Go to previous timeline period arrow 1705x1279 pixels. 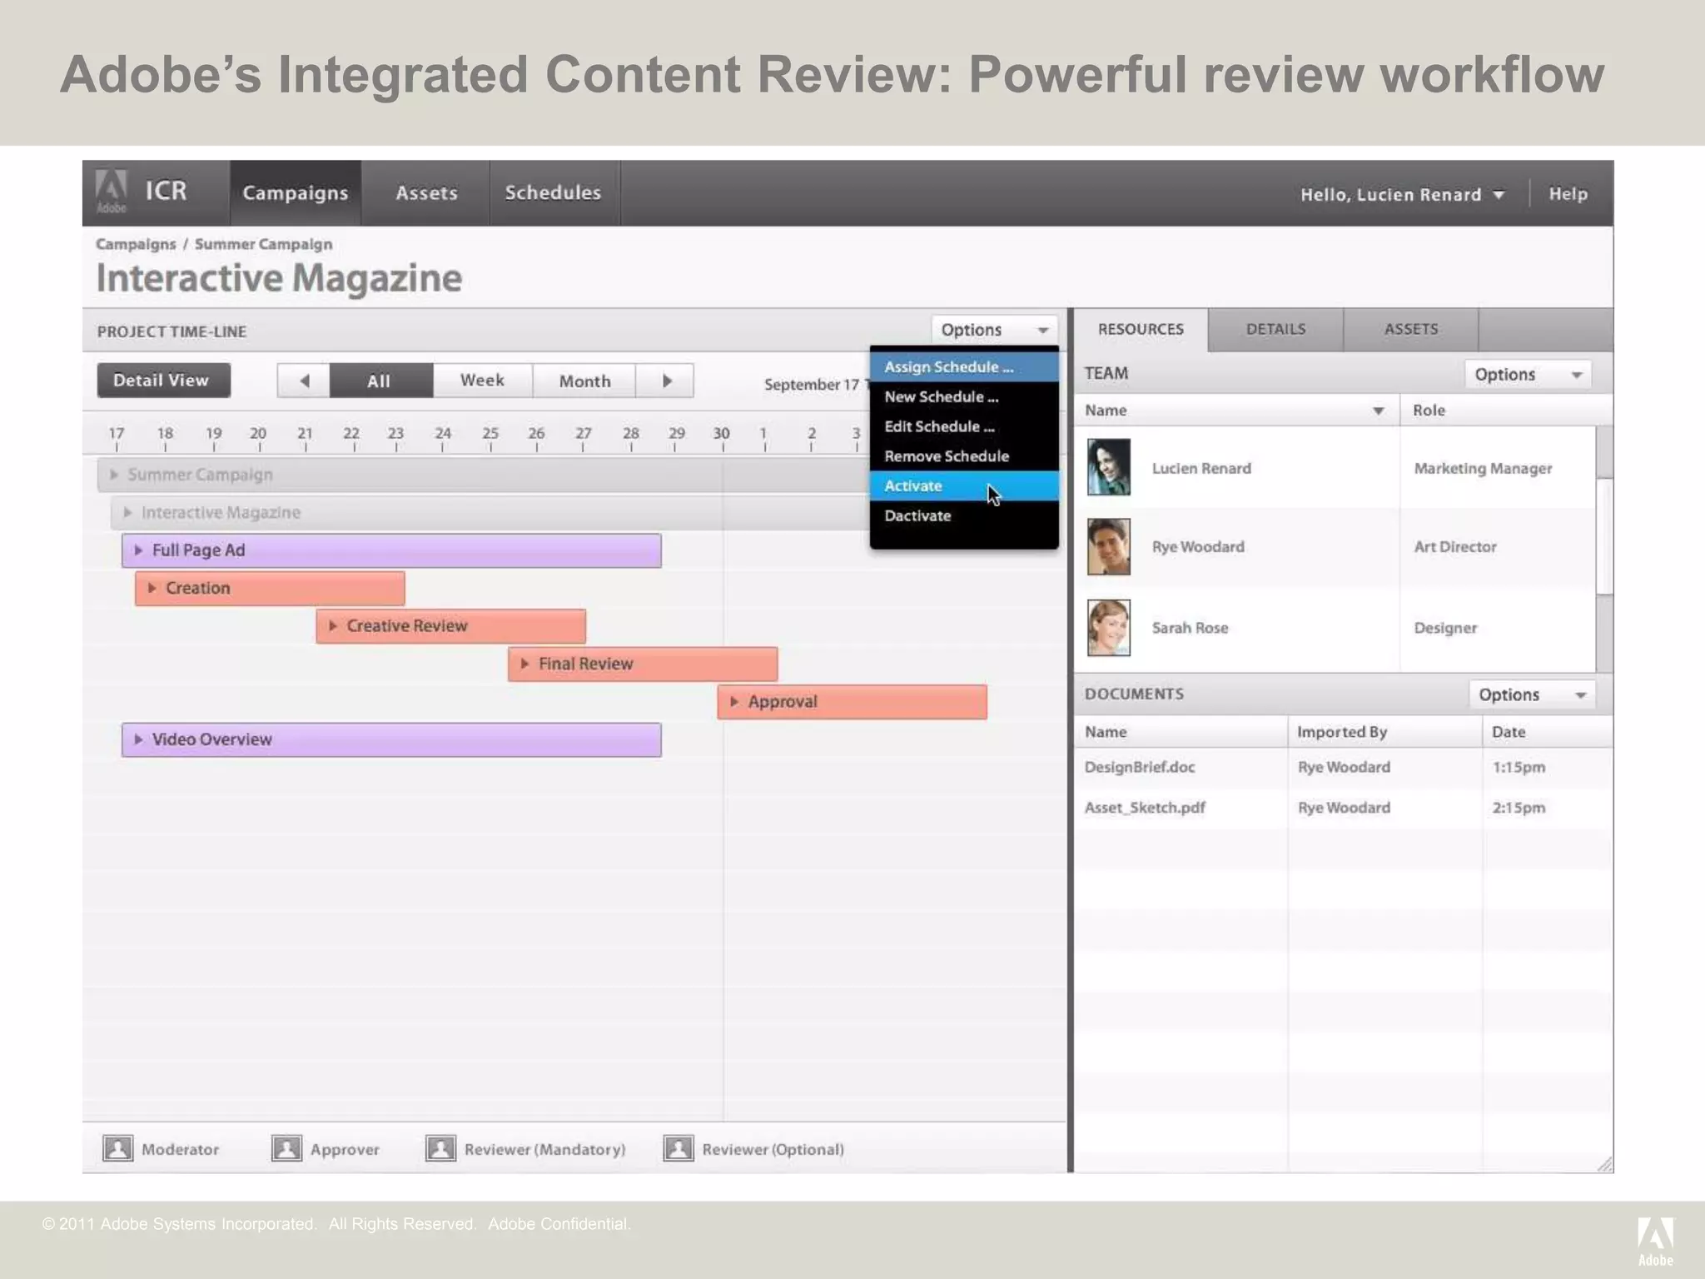[x=304, y=381]
